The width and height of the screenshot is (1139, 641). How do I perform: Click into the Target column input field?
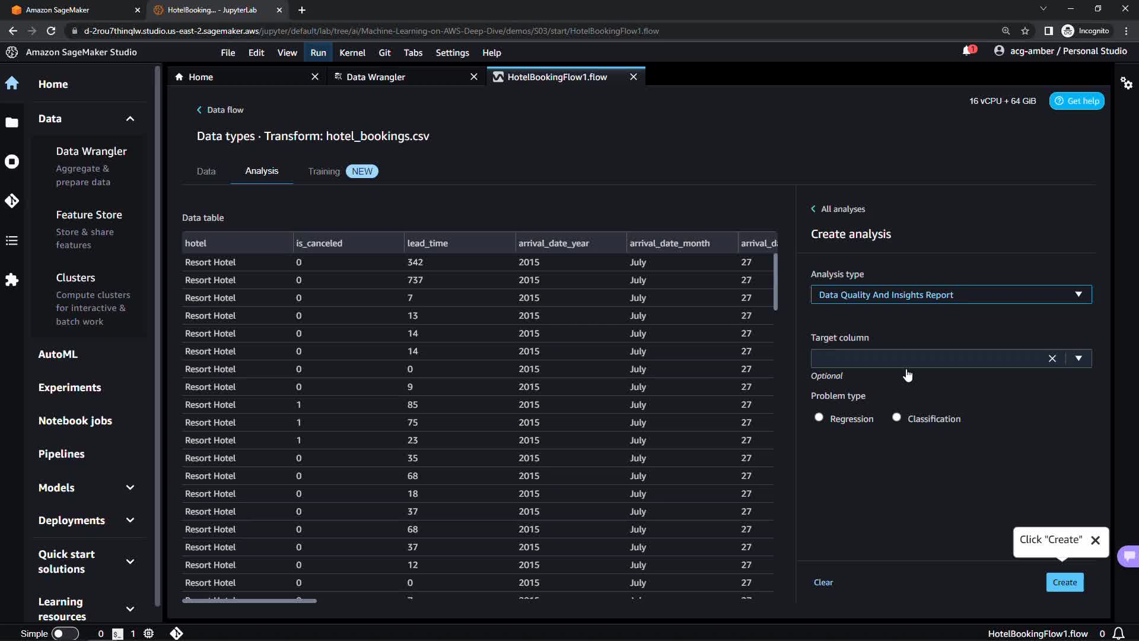(925, 358)
